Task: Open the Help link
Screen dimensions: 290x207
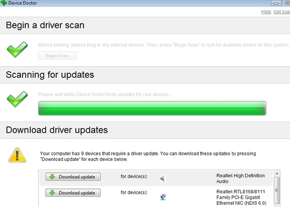Action: pyautogui.click(x=266, y=12)
